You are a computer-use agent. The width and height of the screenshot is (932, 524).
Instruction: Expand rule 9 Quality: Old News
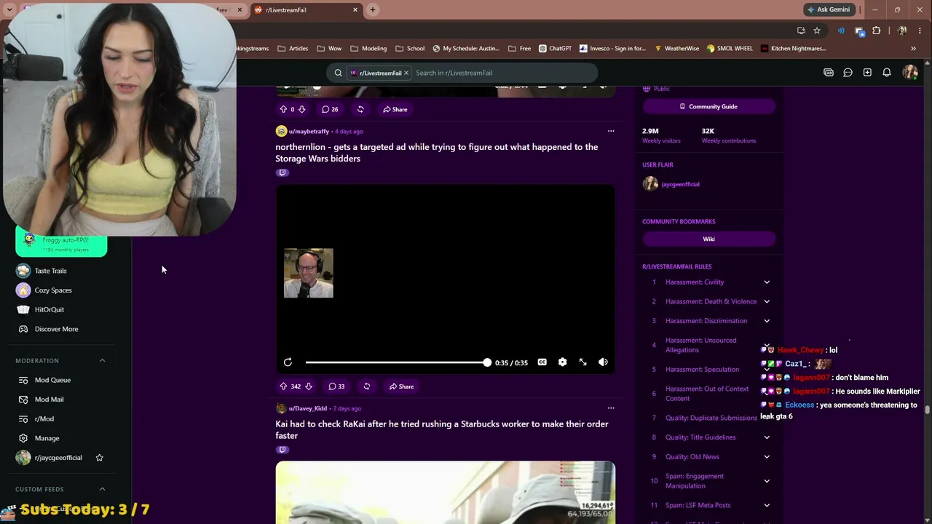click(x=767, y=457)
